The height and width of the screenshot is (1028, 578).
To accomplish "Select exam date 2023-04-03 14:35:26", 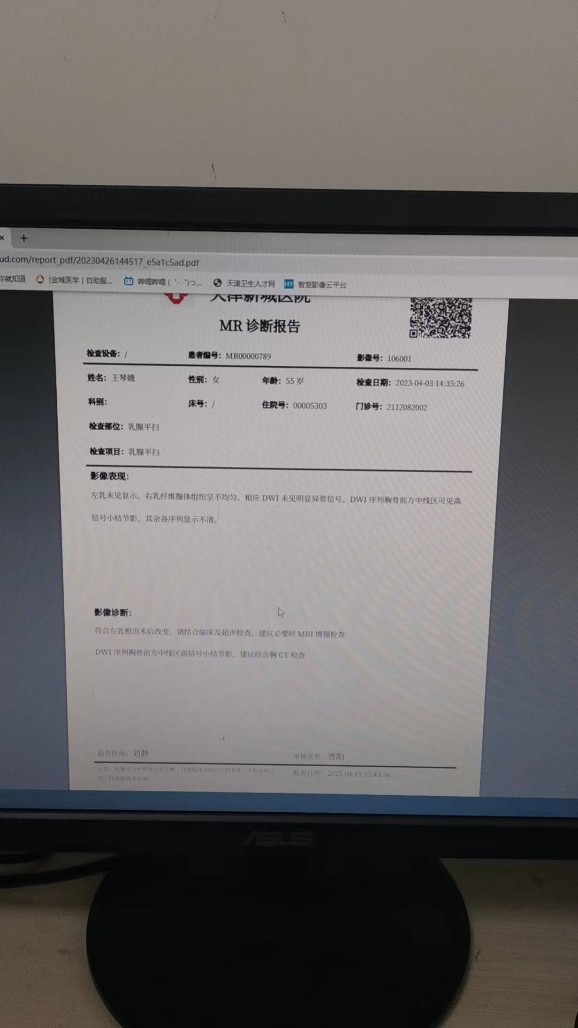I will click(x=430, y=383).
